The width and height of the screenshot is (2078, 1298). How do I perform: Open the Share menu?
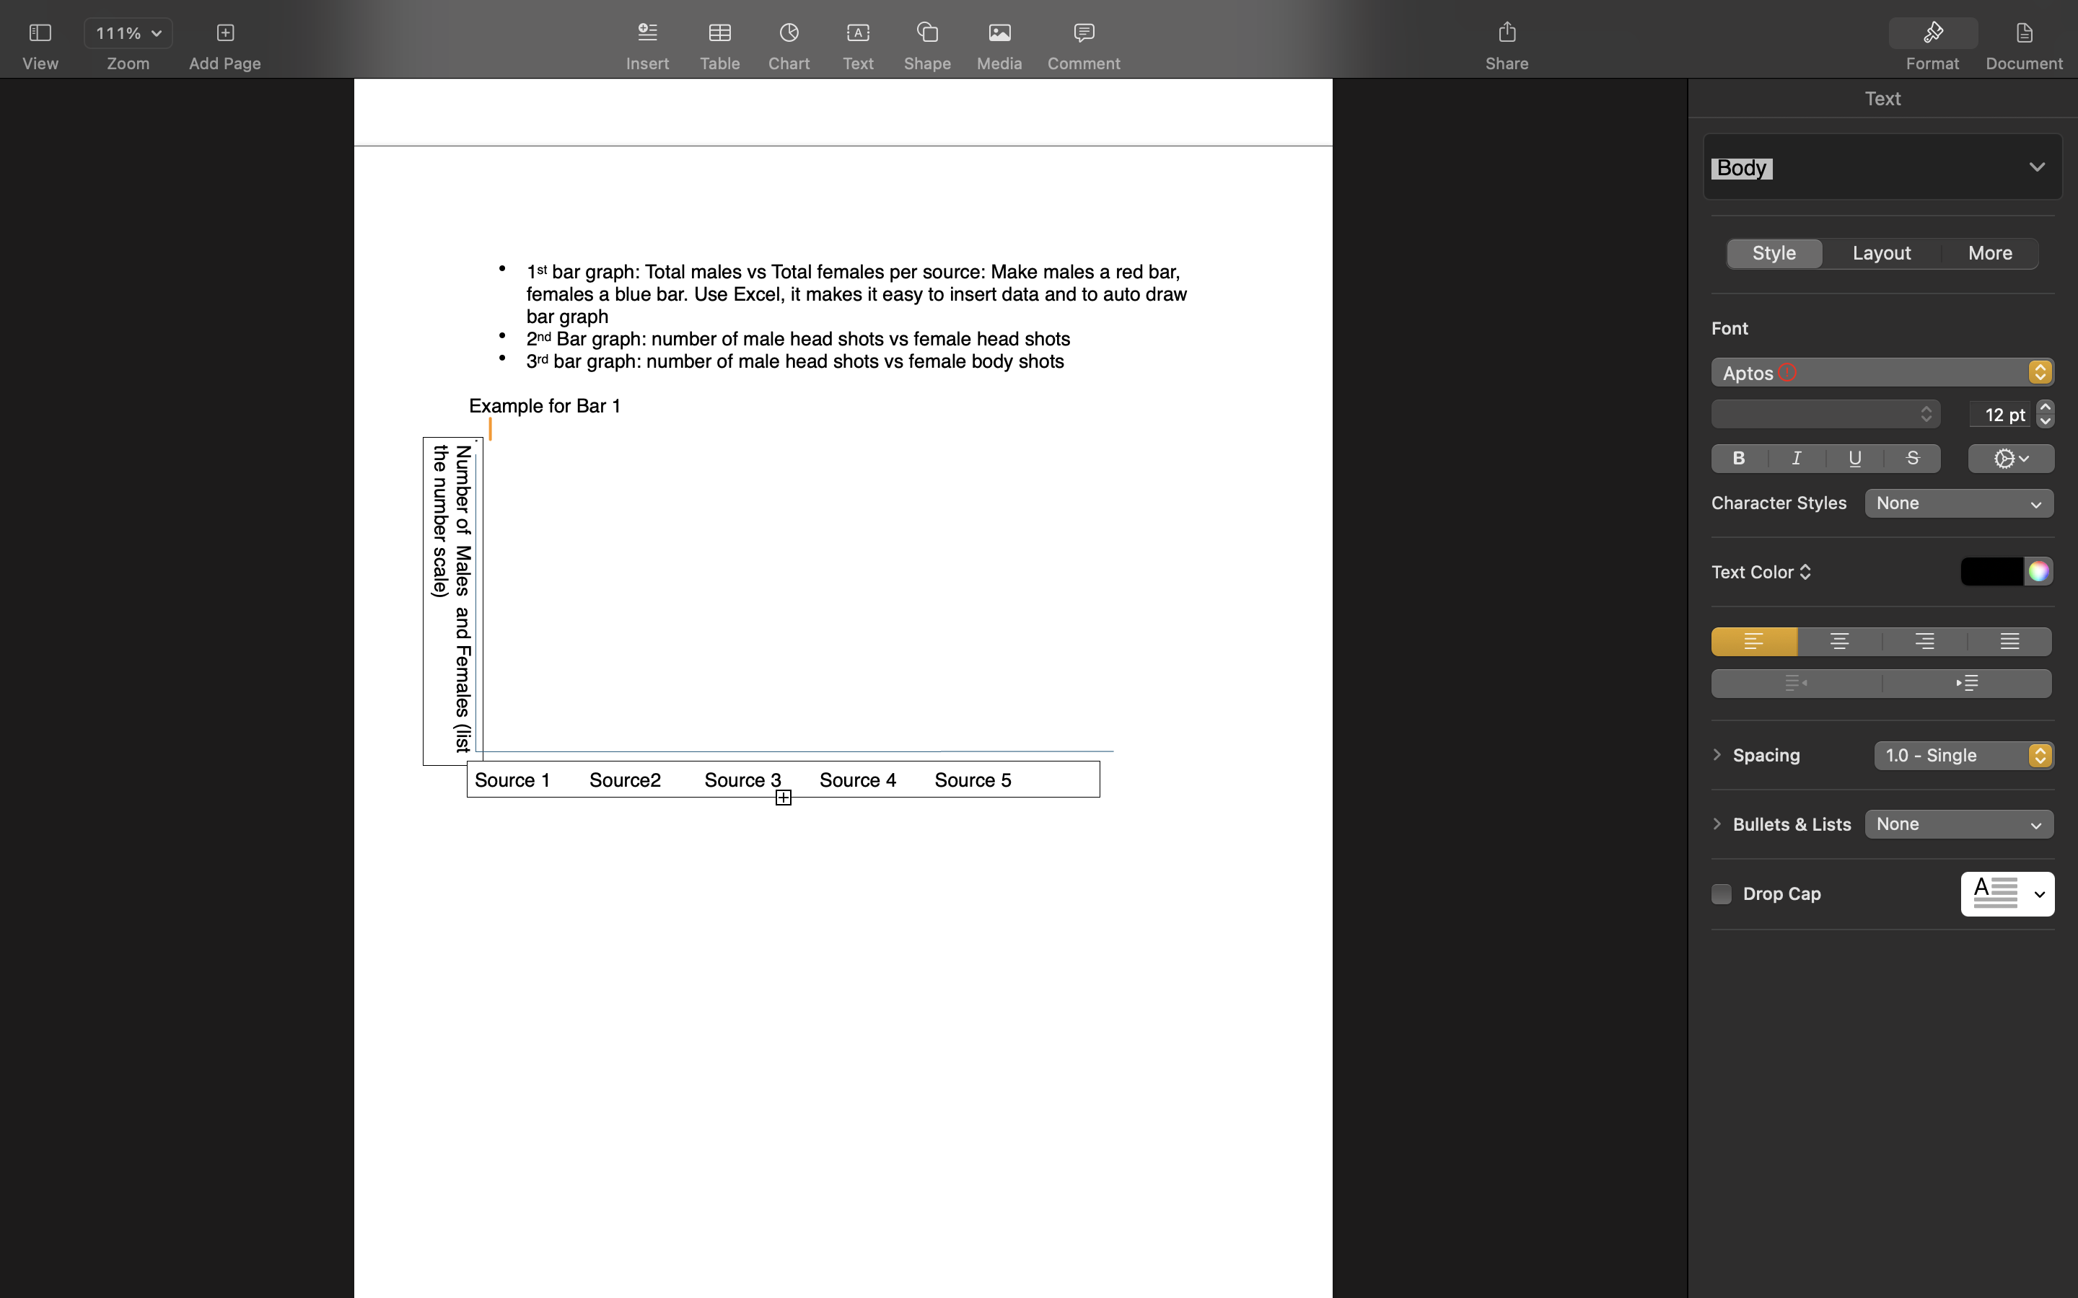[x=1506, y=40]
